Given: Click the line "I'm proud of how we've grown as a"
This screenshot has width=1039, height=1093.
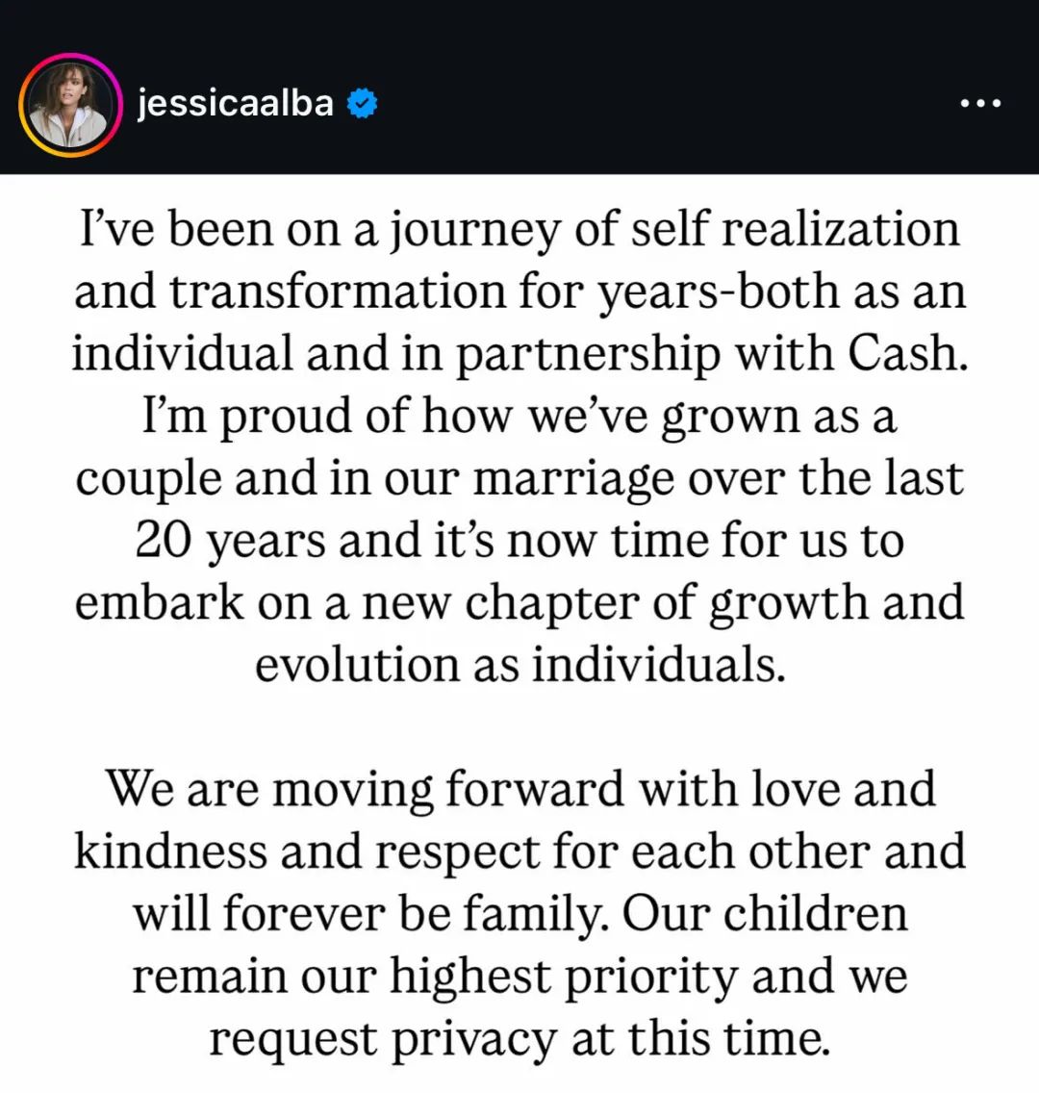Looking at the screenshot, I should tap(519, 417).
